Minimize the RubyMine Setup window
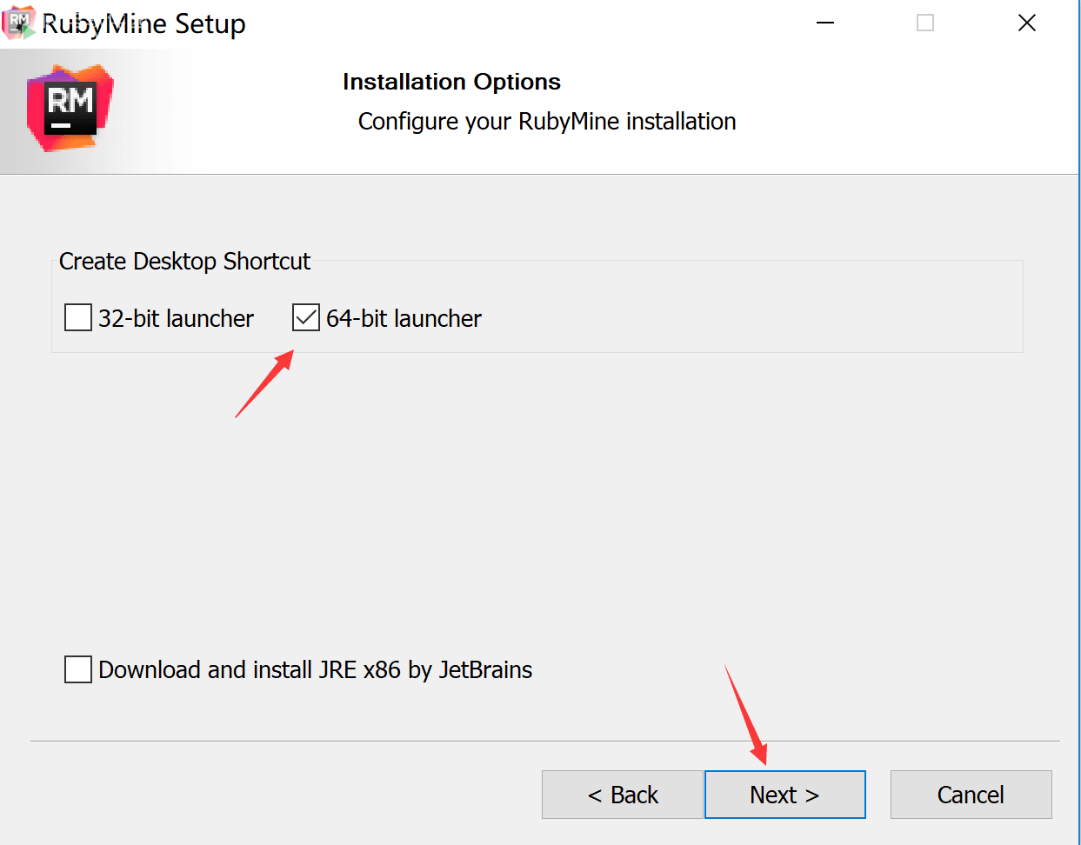The image size is (1081, 845). click(825, 23)
